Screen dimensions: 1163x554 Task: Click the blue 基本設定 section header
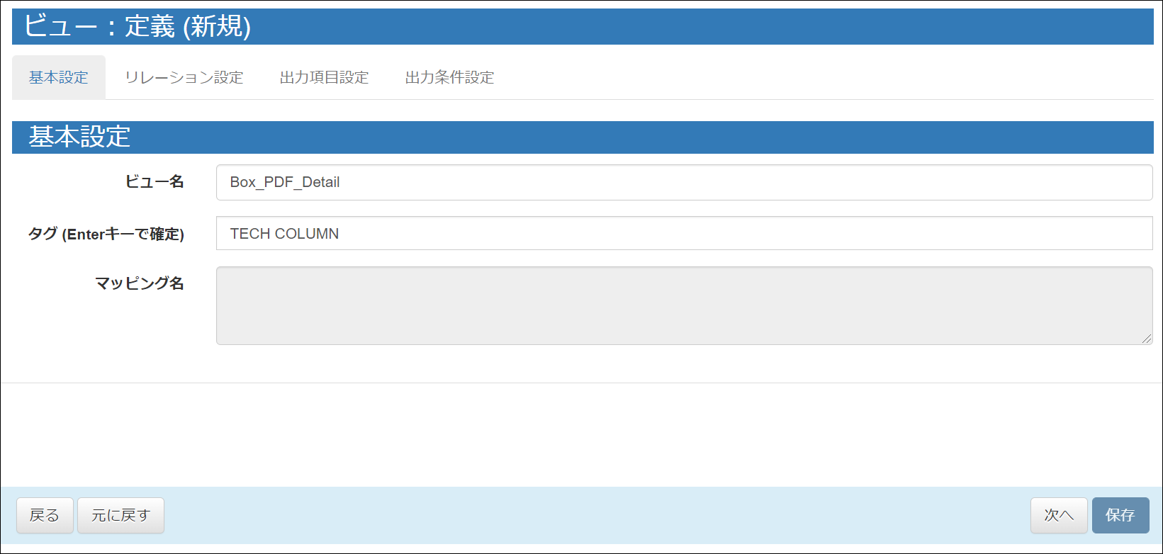[x=79, y=137]
